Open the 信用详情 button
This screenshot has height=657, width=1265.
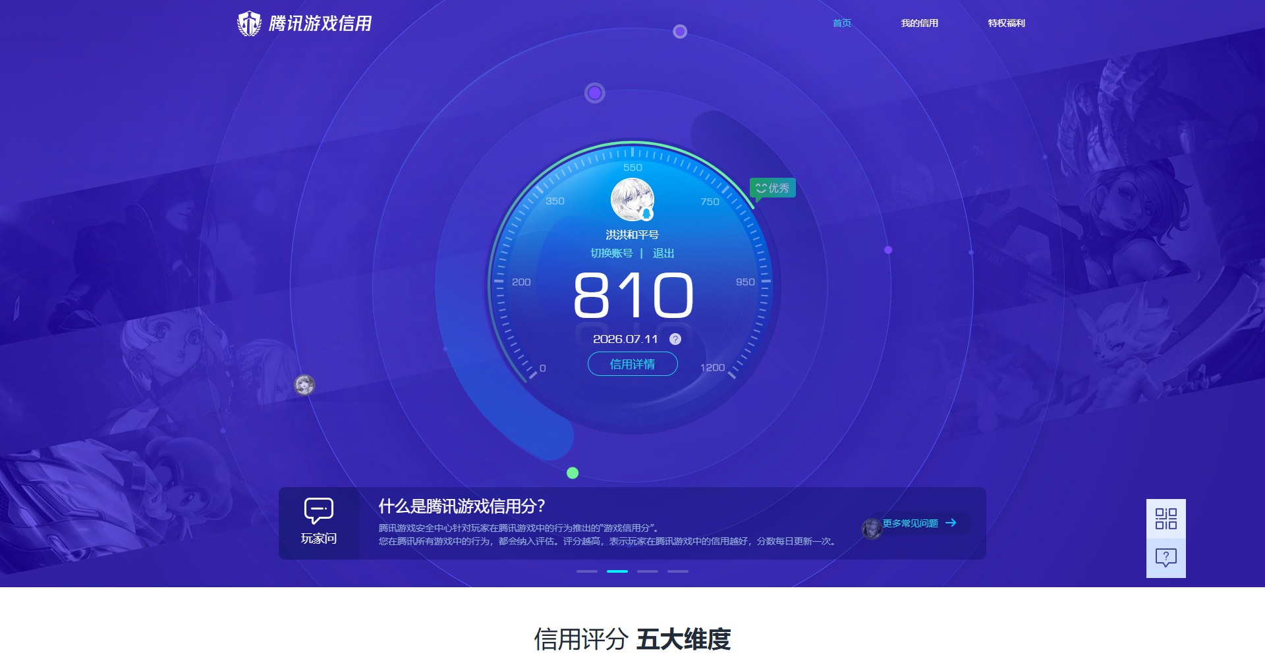632,364
